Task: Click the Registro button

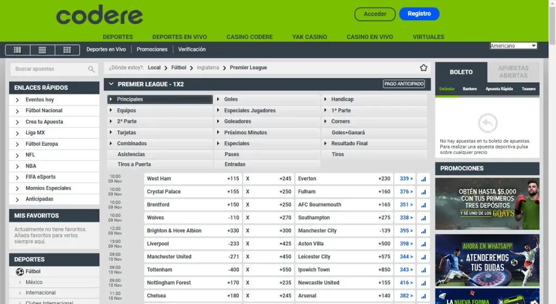Action: coord(419,14)
